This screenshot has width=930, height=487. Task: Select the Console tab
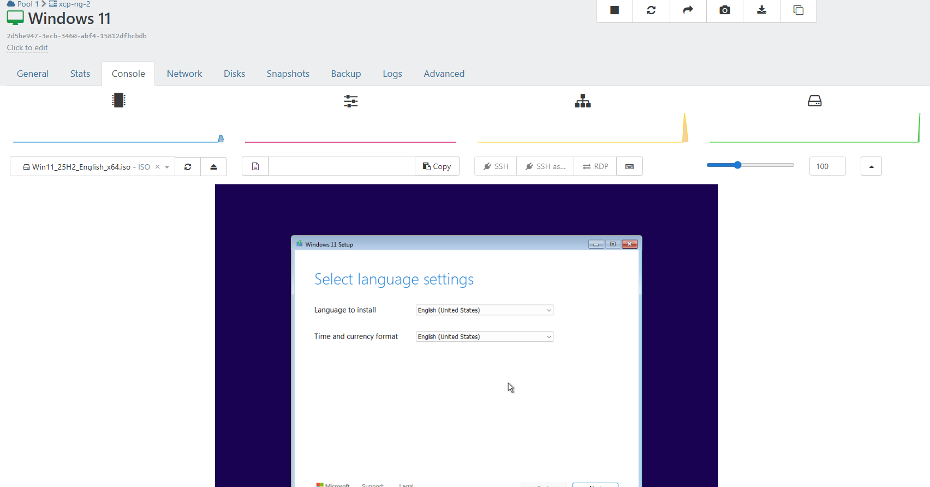click(128, 74)
